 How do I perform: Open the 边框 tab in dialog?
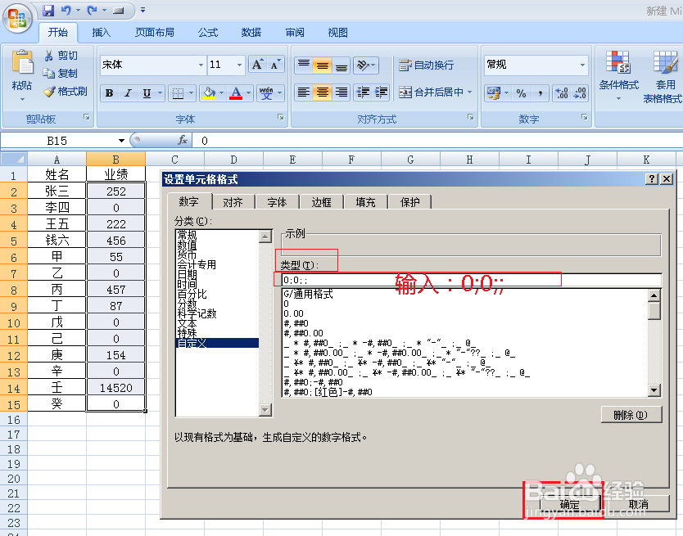click(x=322, y=202)
